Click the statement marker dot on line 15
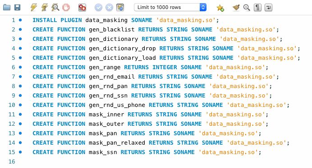Screen dimensions: 312x168 (x=20, y=152)
